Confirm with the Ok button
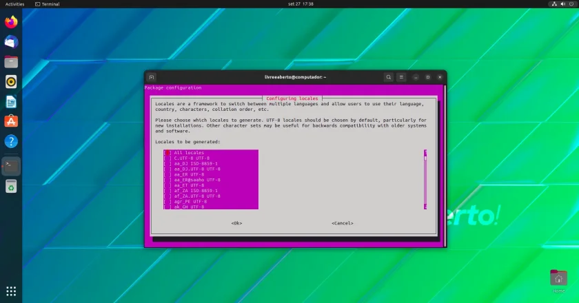The width and height of the screenshot is (579, 303). tap(236, 223)
